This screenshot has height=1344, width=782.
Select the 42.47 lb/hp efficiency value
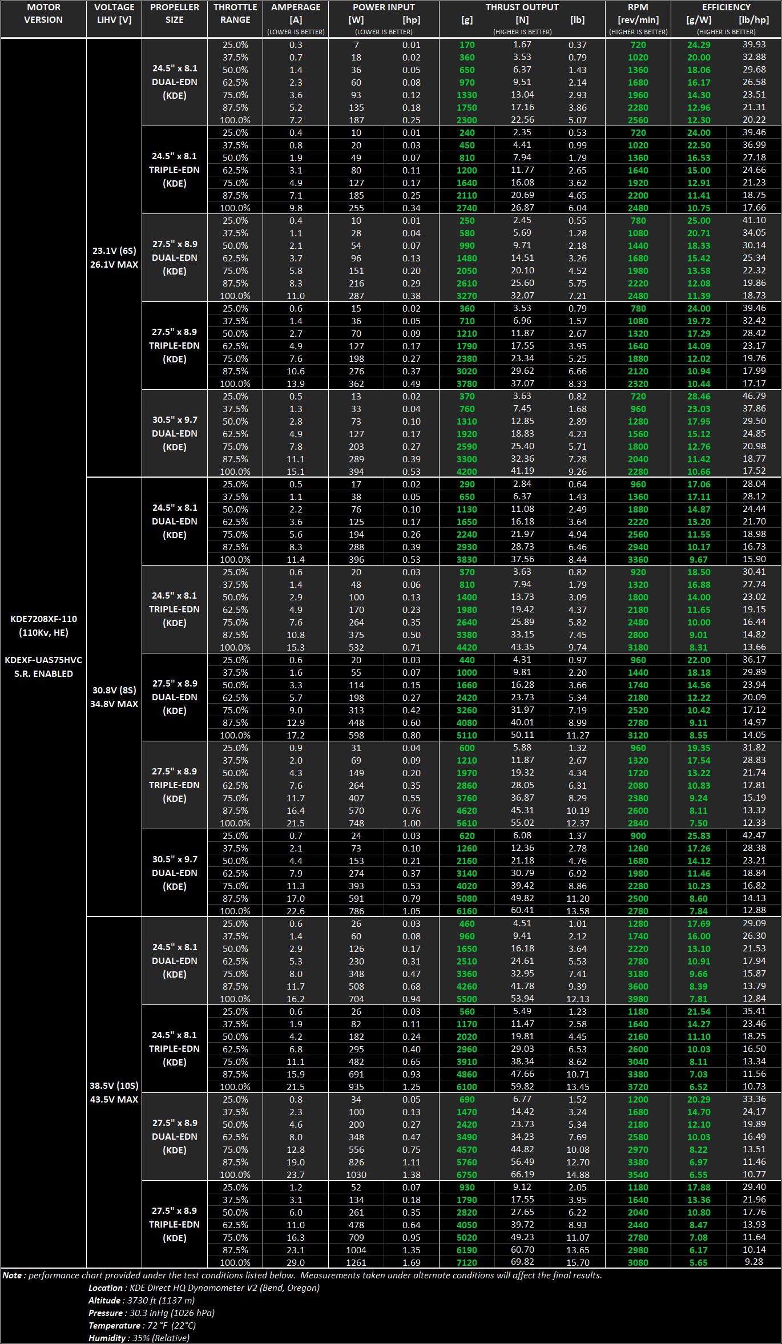coord(754,835)
